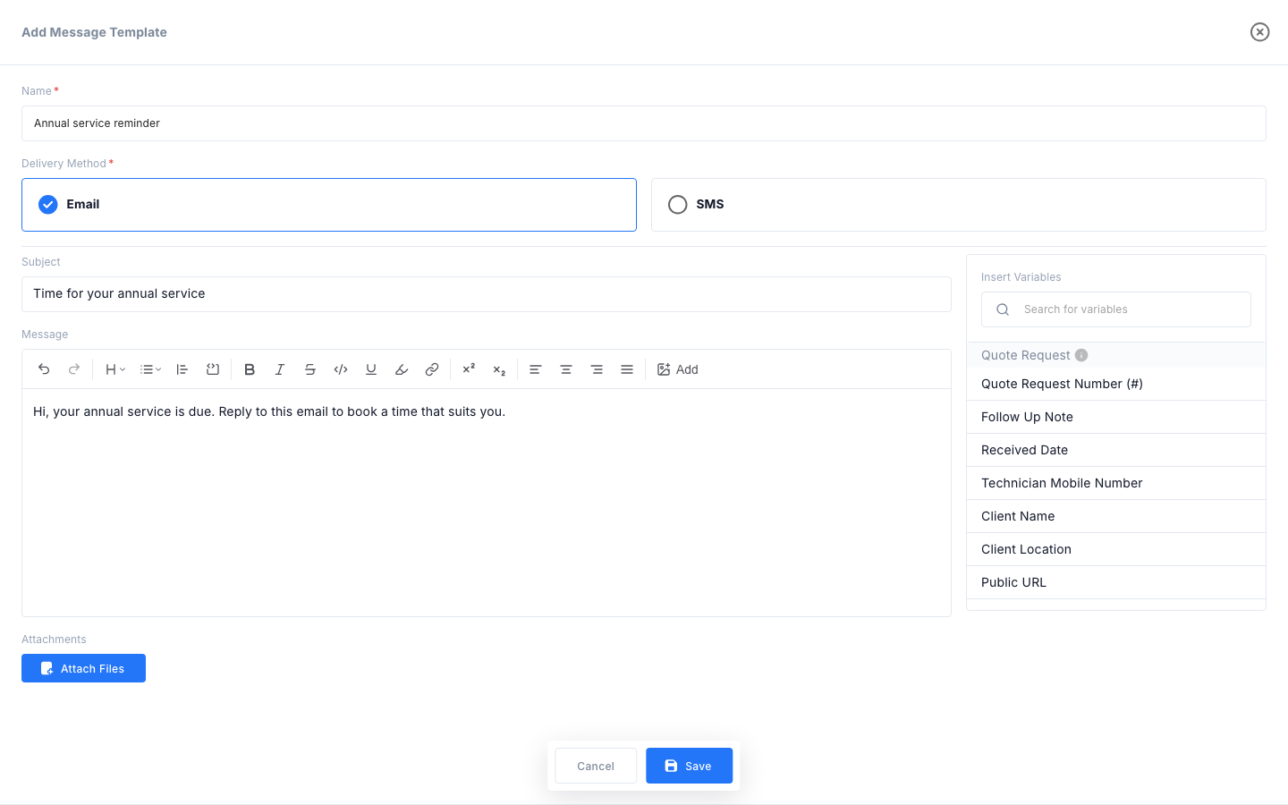Viewport: 1288px width, 805px height.
Task: Toggle italic text formatting
Action: (280, 369)
